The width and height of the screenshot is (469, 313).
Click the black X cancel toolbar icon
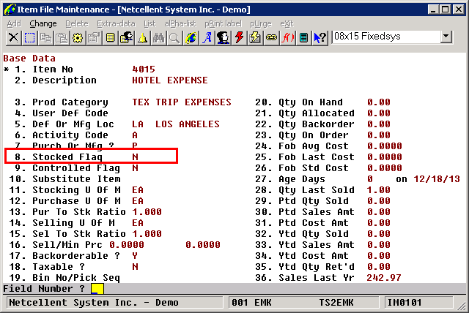click(13, 38)
